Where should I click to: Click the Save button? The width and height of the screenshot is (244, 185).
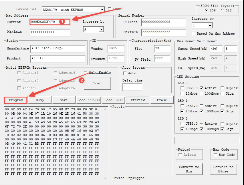[x=64, y=100]
